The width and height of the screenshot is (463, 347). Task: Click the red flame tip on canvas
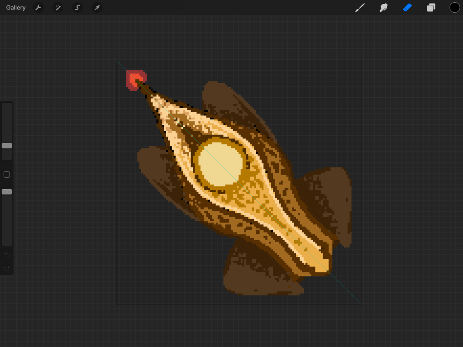(134, 79)
